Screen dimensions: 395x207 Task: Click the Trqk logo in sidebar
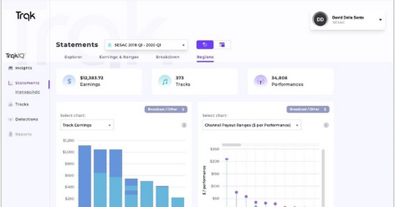[25, 15]
